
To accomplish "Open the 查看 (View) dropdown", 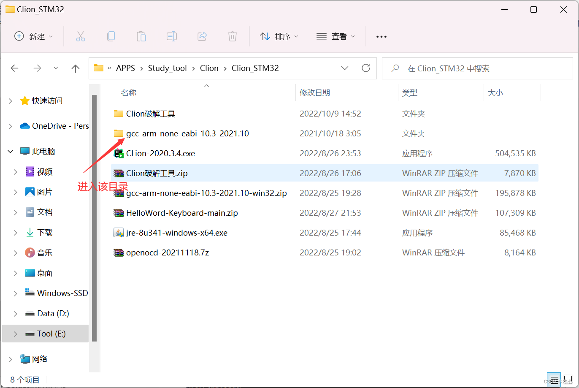I will pyautogui.click(x=335, y=36).
